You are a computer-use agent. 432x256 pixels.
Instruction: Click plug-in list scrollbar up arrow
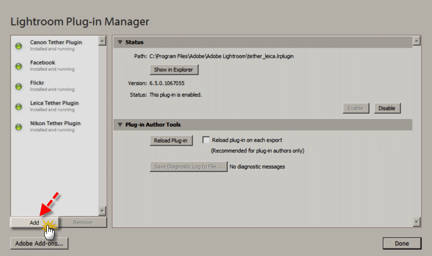(102, 41)
